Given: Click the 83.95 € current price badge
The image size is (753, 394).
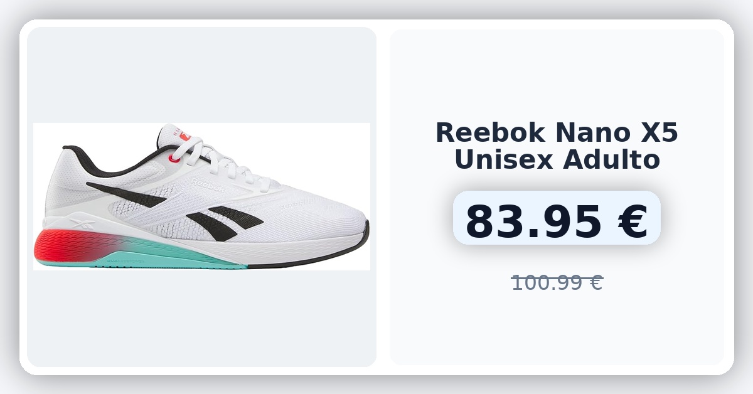Looking at the screenshot, I should point(557,218).
